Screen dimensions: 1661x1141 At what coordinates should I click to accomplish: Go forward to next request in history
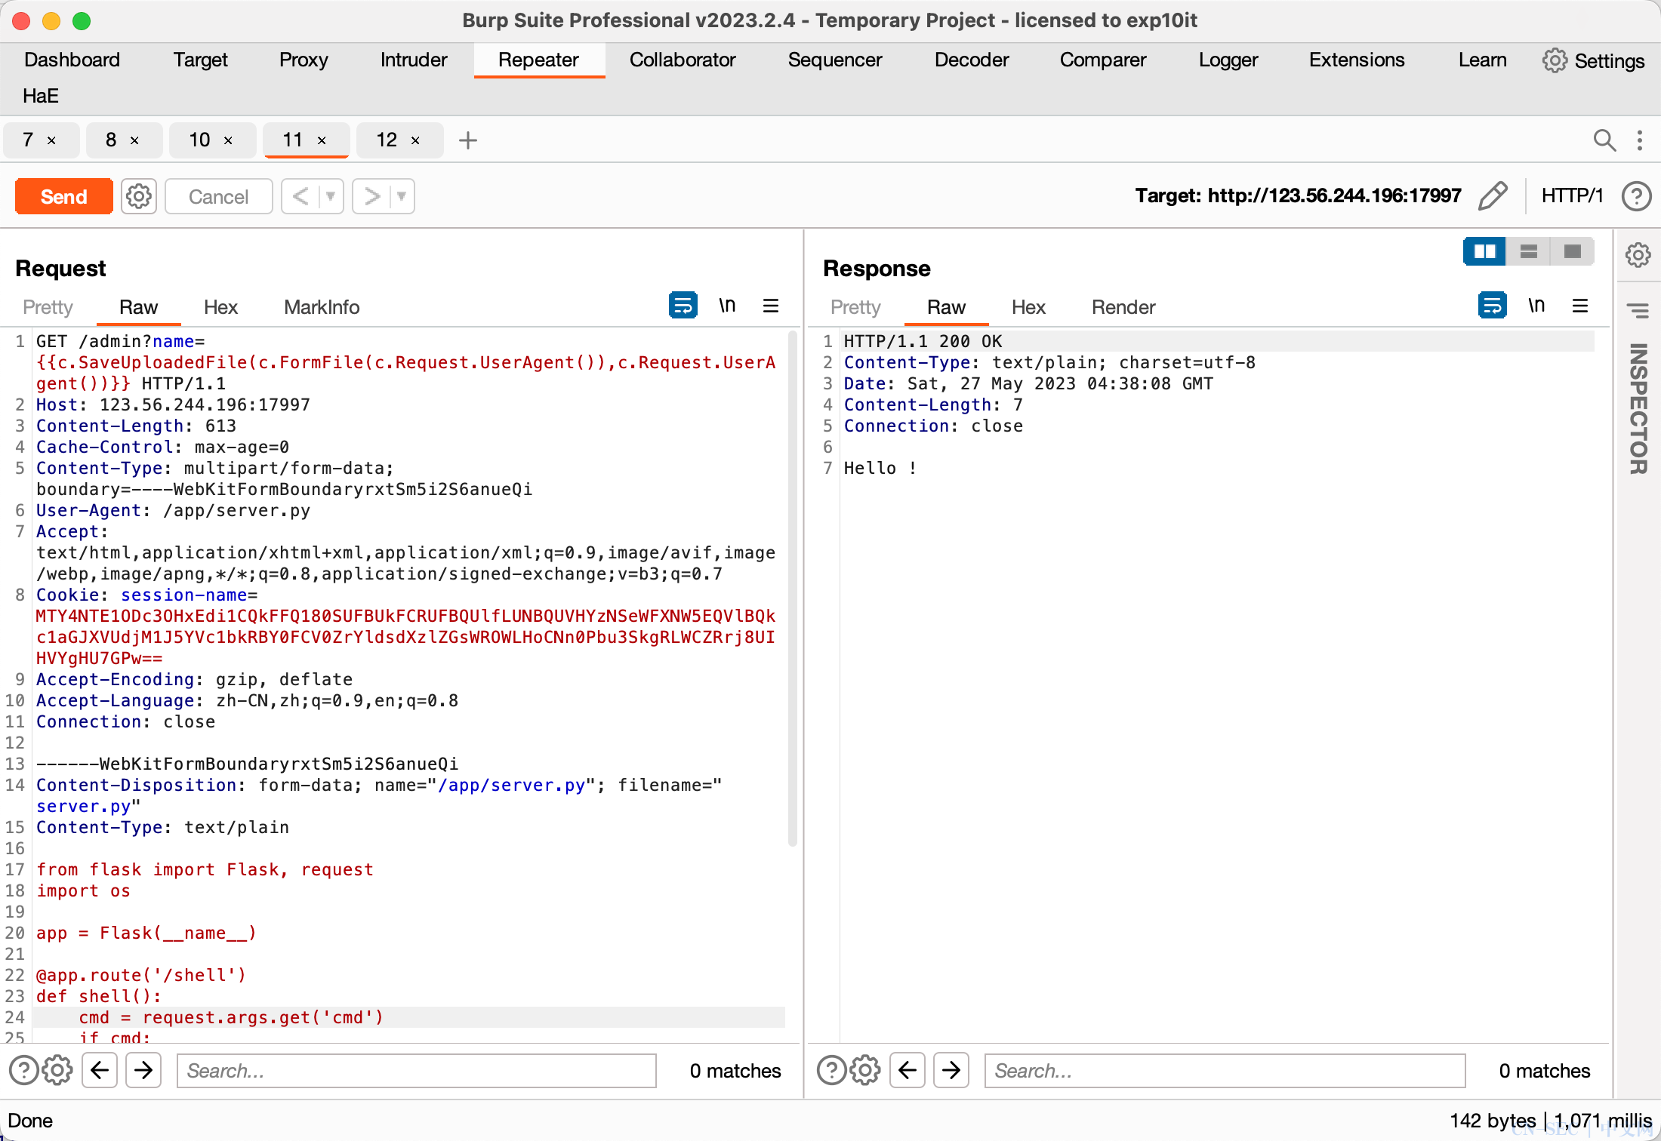tap(371, 196)
